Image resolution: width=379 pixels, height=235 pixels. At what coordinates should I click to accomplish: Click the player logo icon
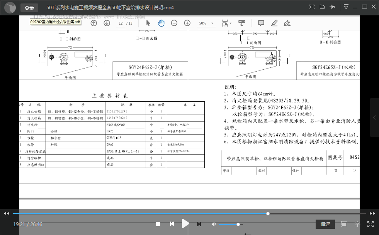click(10, 7)
